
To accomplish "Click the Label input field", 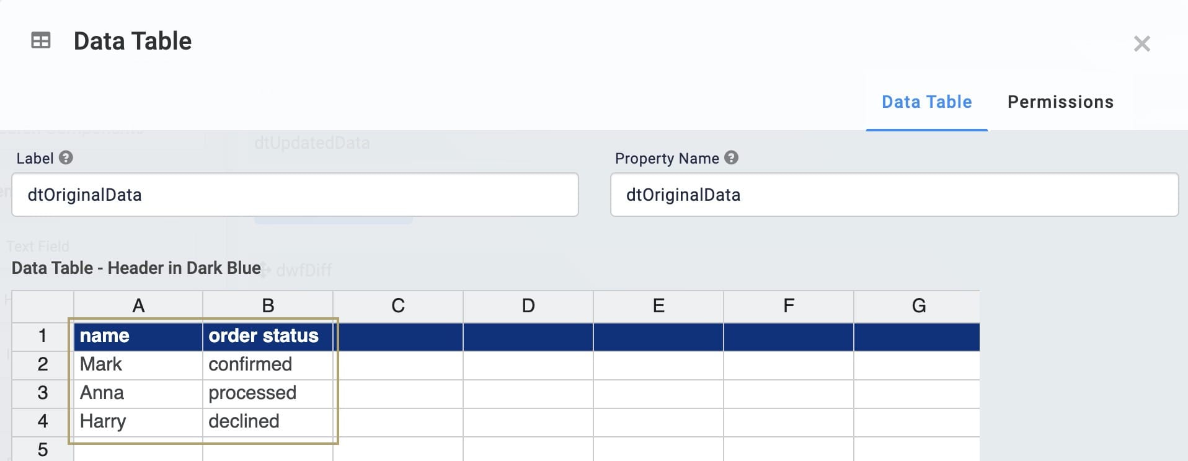I will click(295, 195).
